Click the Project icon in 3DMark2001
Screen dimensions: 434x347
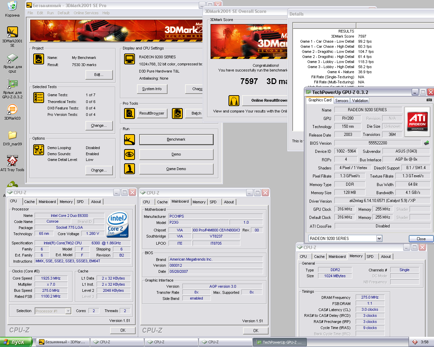tap(39, 59)
